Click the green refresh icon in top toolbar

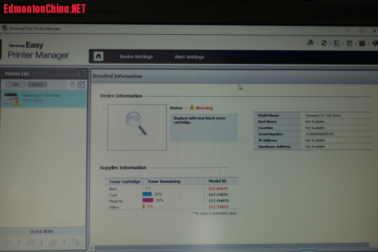pos(324,43)
